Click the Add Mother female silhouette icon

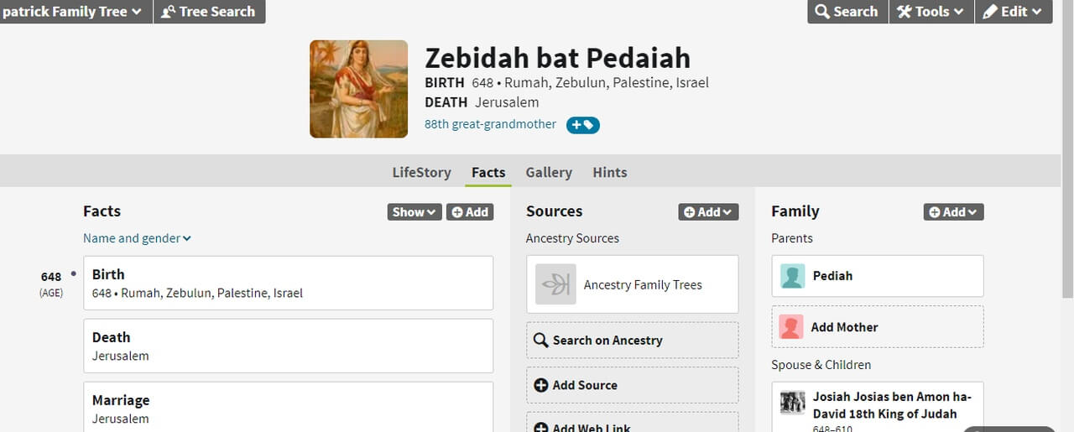click(790, 327)
